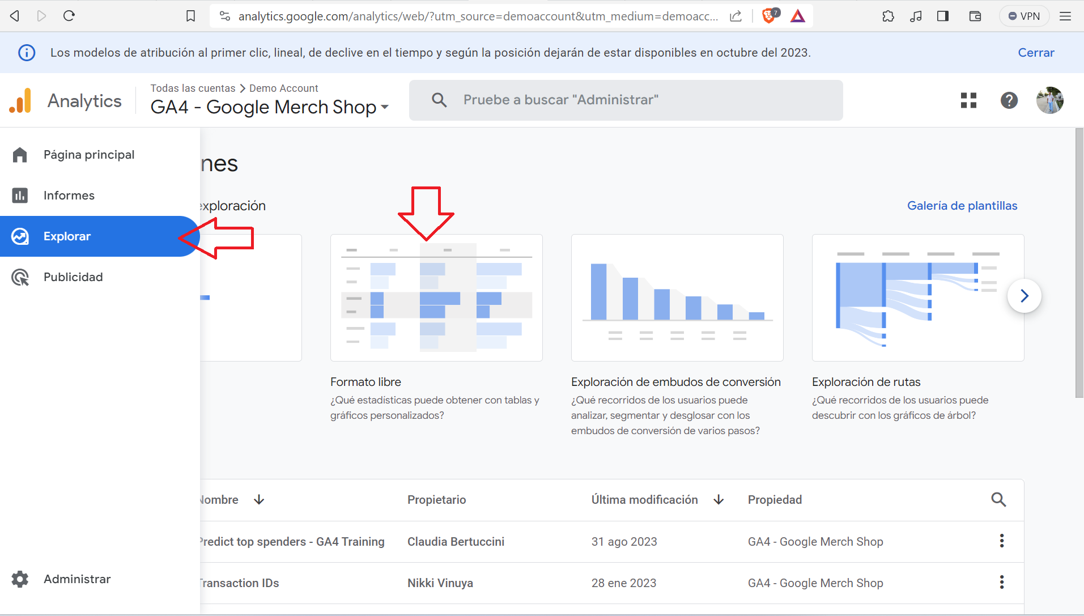Image resolution: width=1084 pixels, height=616 pixels.
Task: Click the info icon in the blue banner
Action: click(x=27, y=53)
